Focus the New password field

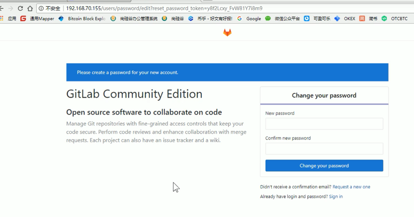(x=324, y=124)
